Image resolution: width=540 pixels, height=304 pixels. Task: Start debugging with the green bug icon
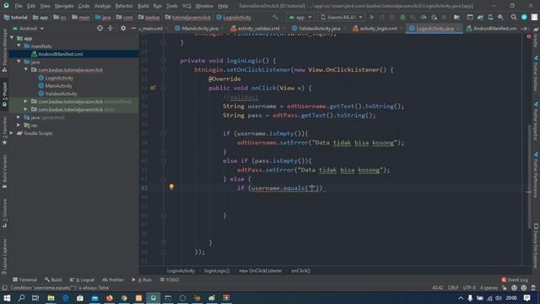tap(402, 17)
